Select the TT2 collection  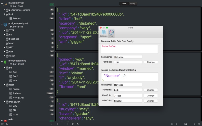tap(14, 110)
